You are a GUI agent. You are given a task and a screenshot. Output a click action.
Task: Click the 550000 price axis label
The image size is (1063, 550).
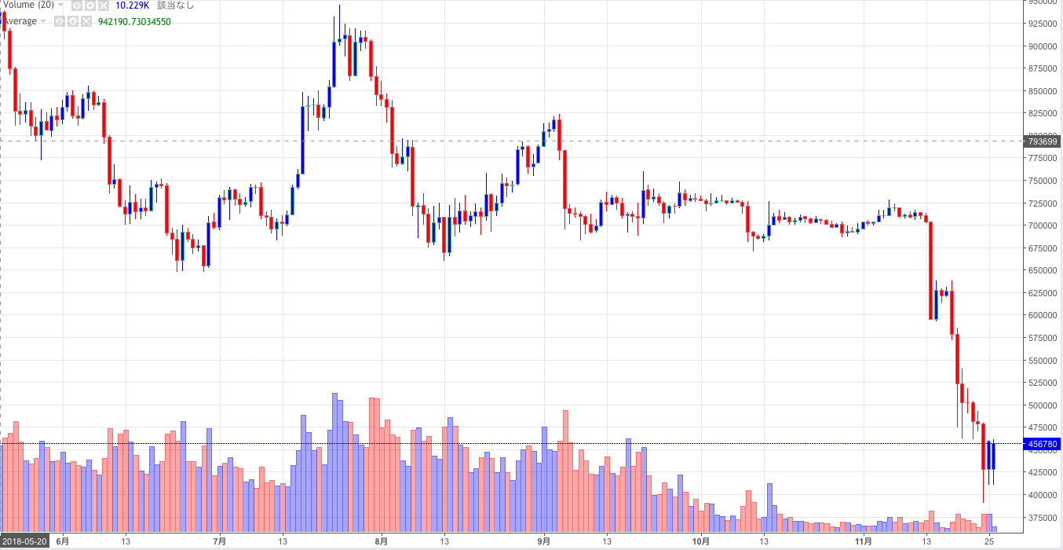(1043, 361)
